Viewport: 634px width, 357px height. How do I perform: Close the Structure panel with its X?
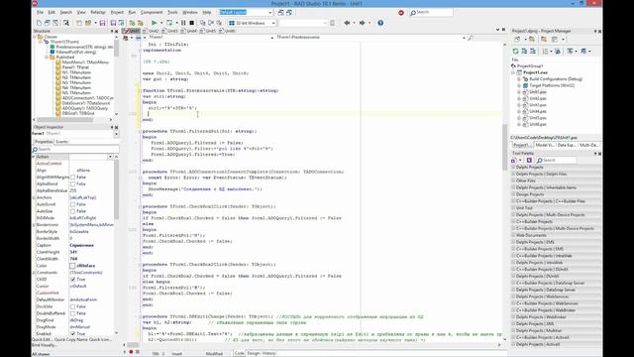pos(117,31)
